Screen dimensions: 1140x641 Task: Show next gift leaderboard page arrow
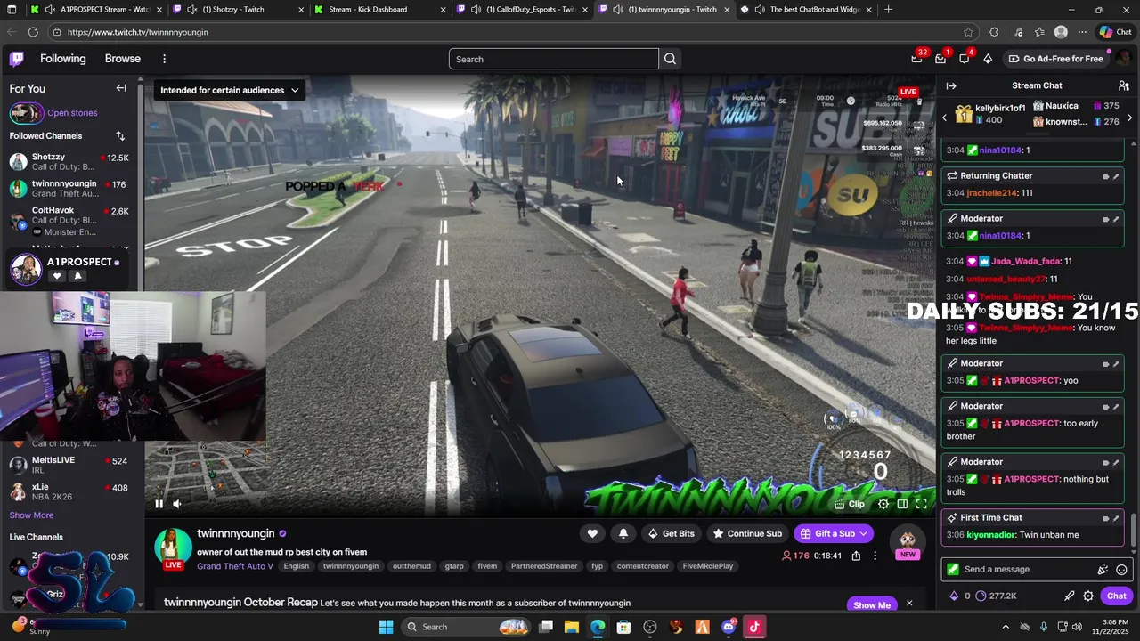pos(1130,118)
